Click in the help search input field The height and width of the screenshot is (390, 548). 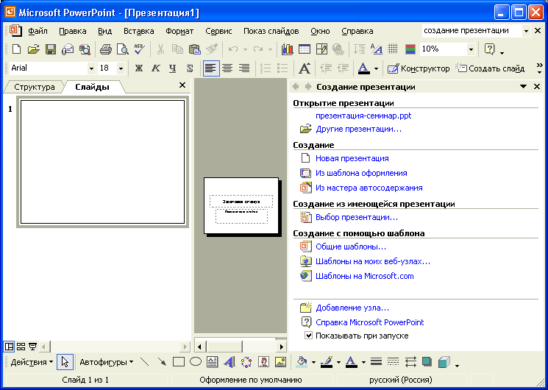(x=472, y=31)
